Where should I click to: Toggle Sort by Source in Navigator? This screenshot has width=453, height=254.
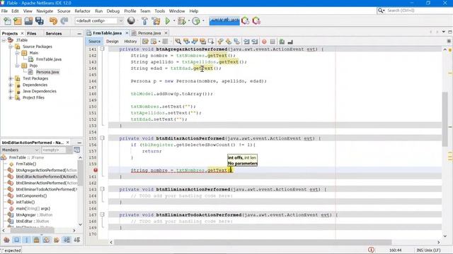[x=77, y=240]
